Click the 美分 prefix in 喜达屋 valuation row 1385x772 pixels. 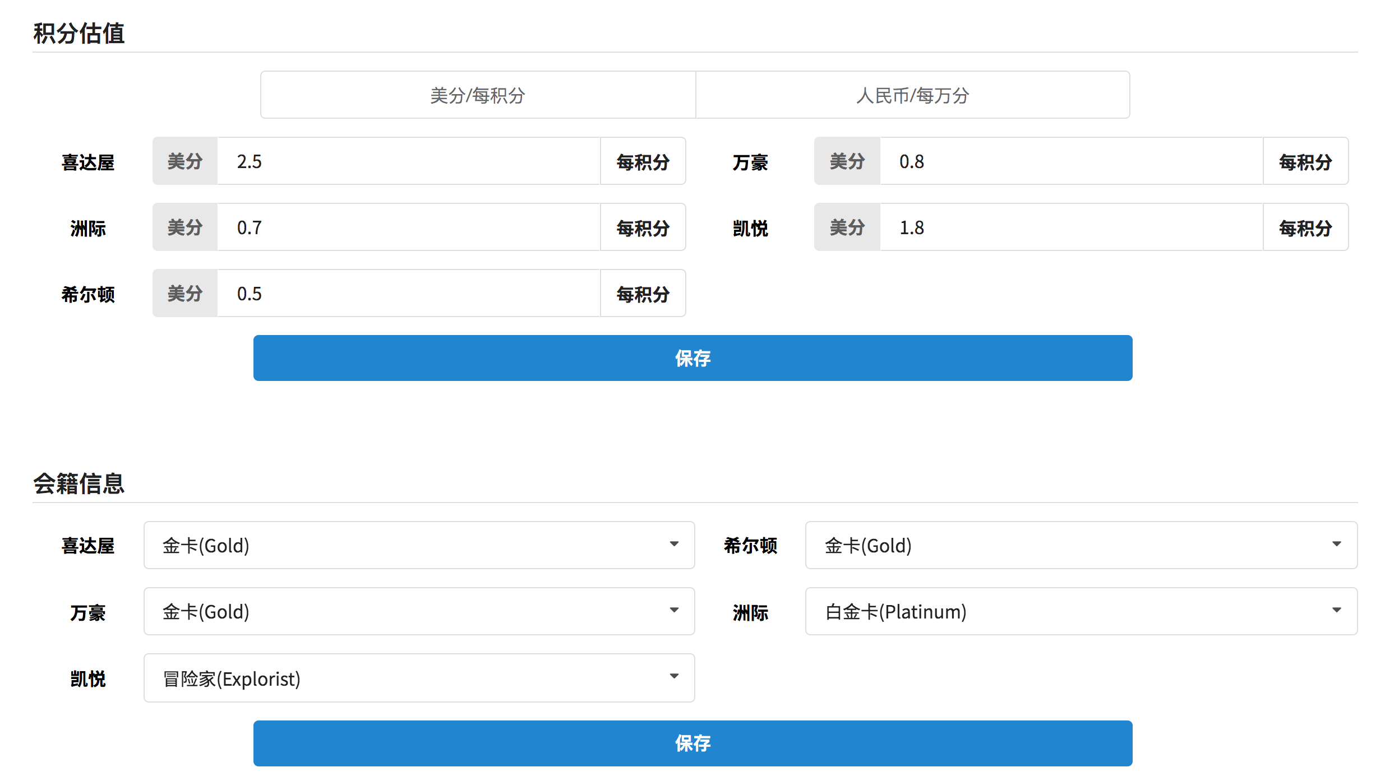coord(185,161)
